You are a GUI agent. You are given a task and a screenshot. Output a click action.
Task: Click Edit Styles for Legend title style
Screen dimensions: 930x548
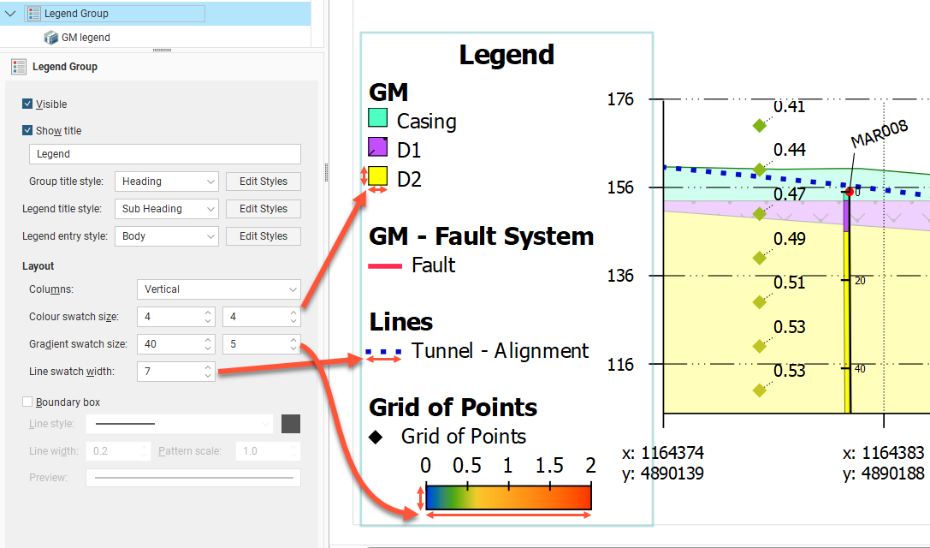click(x=263, y=209)
